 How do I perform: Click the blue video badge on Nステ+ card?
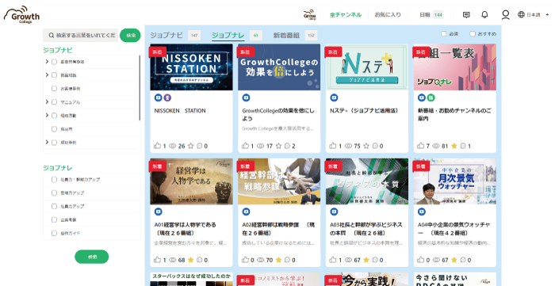(334, 97)
